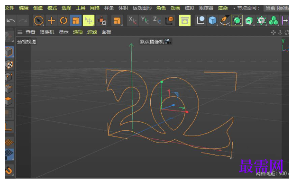Open the viewport 查看 menu
The height and width of the screenshot is (181, 292).
(x=30, y=32)
